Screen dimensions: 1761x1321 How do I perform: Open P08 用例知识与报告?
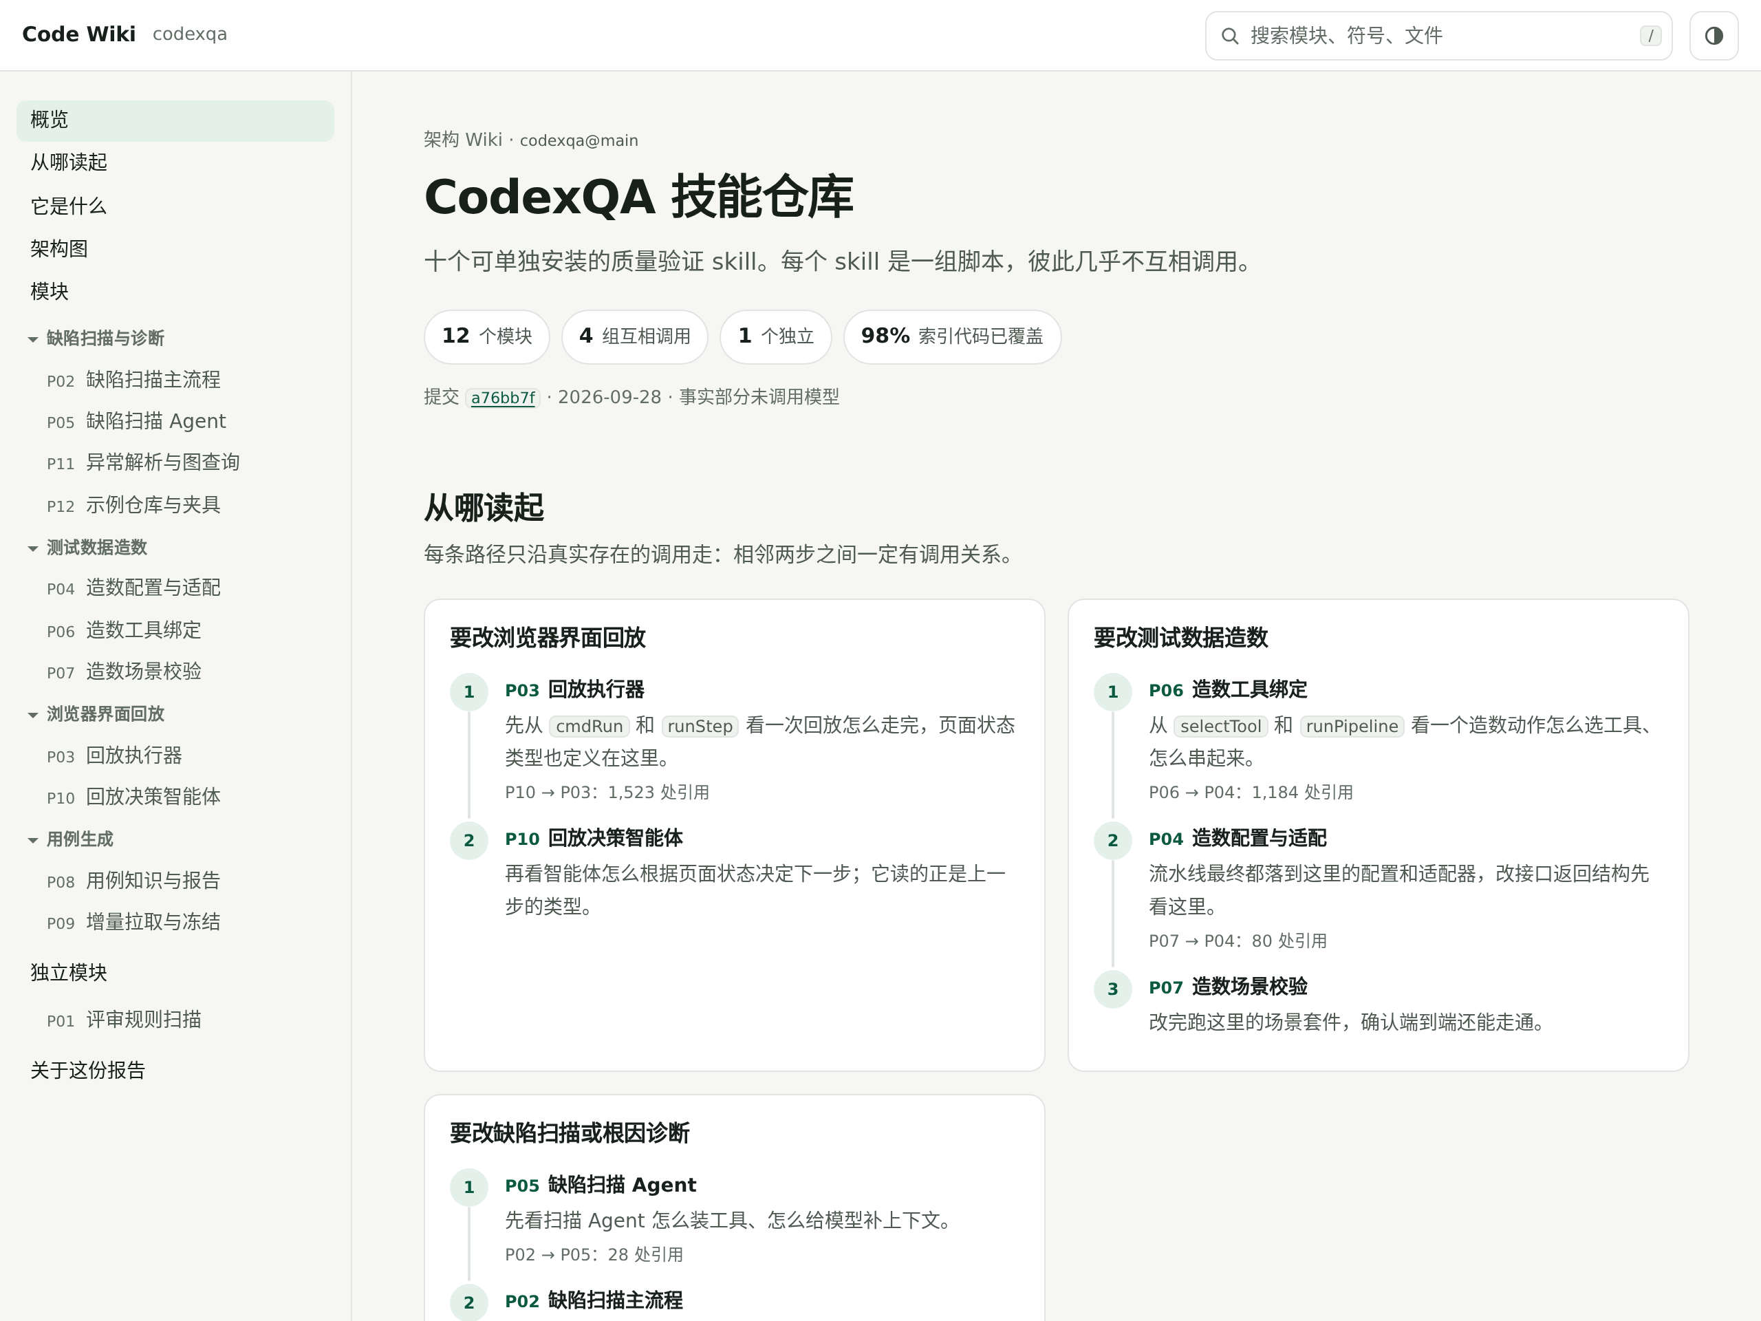tap(133, 881)
